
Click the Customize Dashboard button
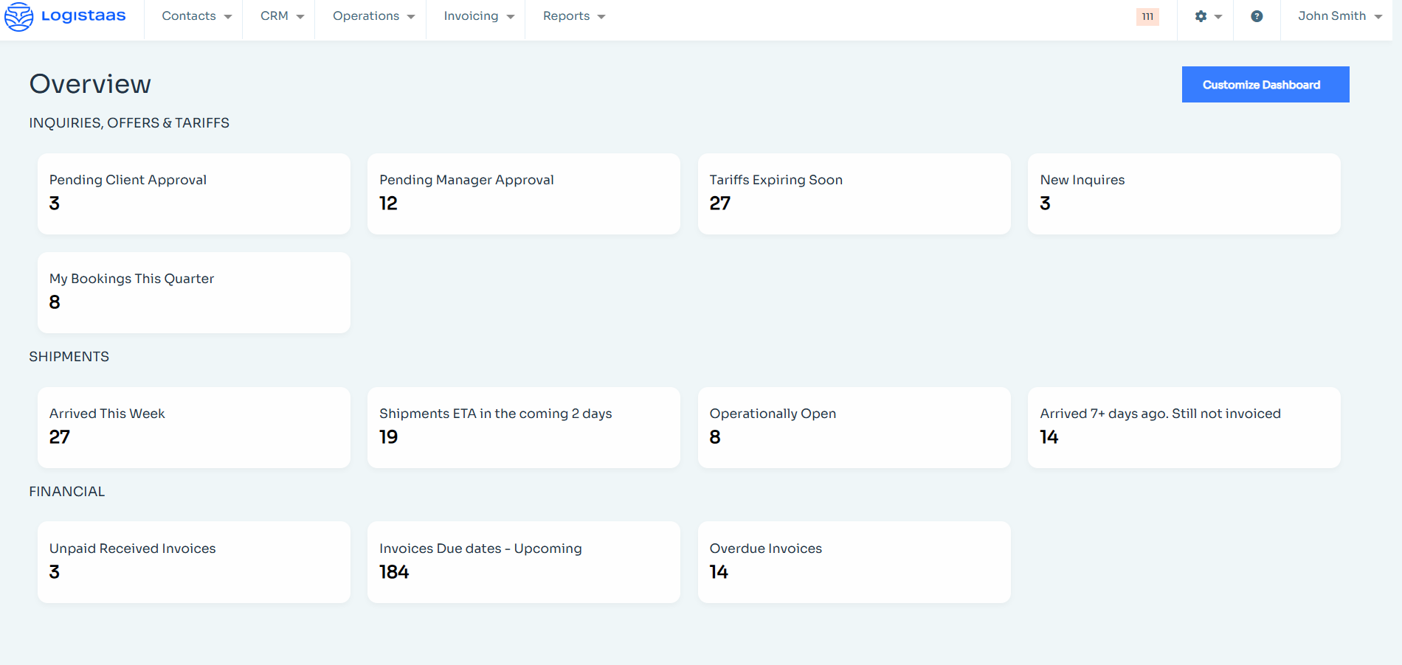[1265, 85]
